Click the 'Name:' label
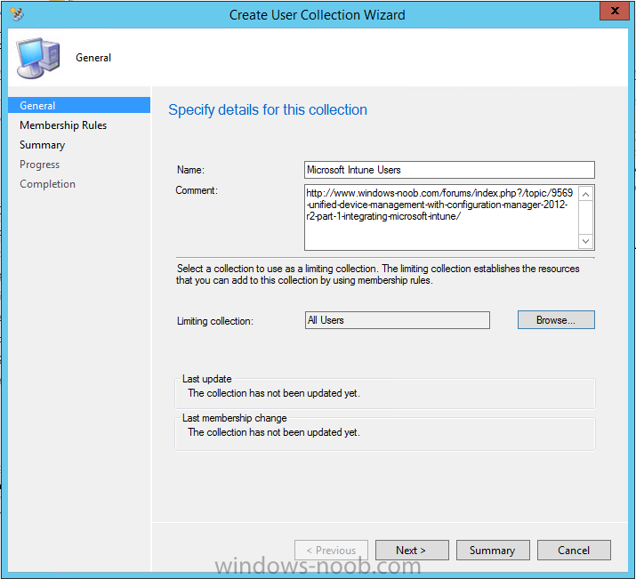This screenshot has width=636, height=579. pyautogui.click(x=190, y=170)
